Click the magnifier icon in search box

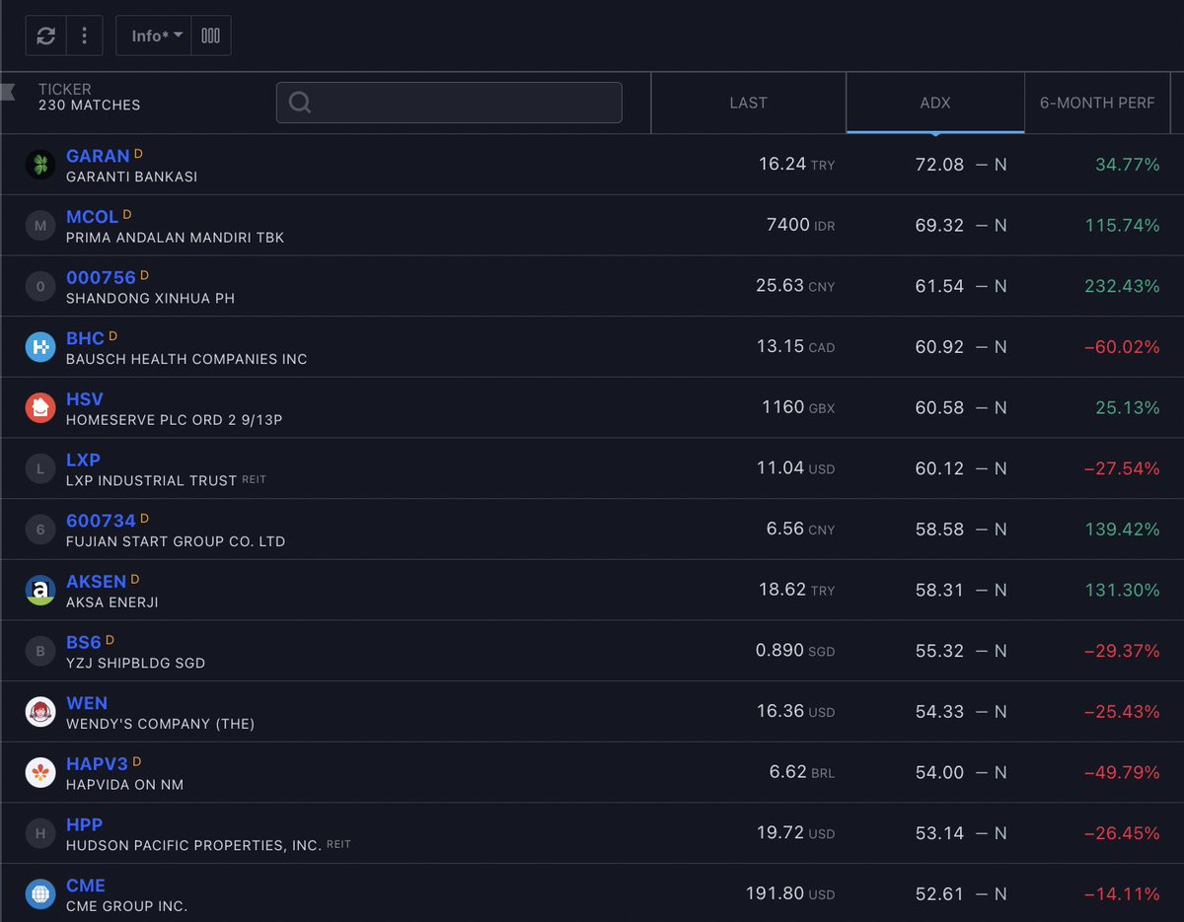(x=300, y=103)
